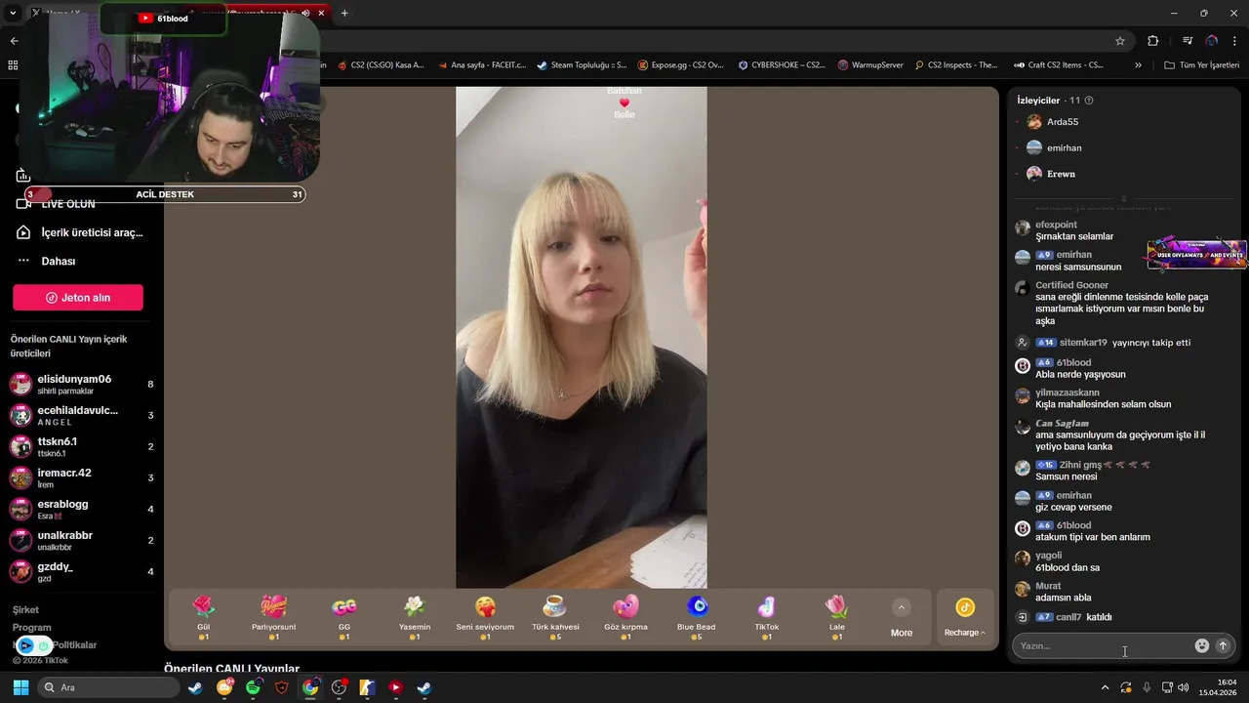This screenshot has height=703, width=1249.
Task: Open İzleyiciciler help question icon
Action: (x=1089, y=101)
